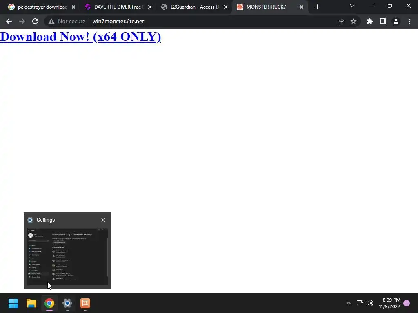Open the Not secure site info warning
The image size is (418, 313).
[x=67, y=21]
